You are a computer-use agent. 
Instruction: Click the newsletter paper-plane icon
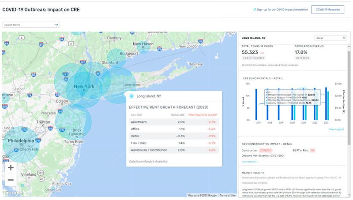click(x=255, y=10)
